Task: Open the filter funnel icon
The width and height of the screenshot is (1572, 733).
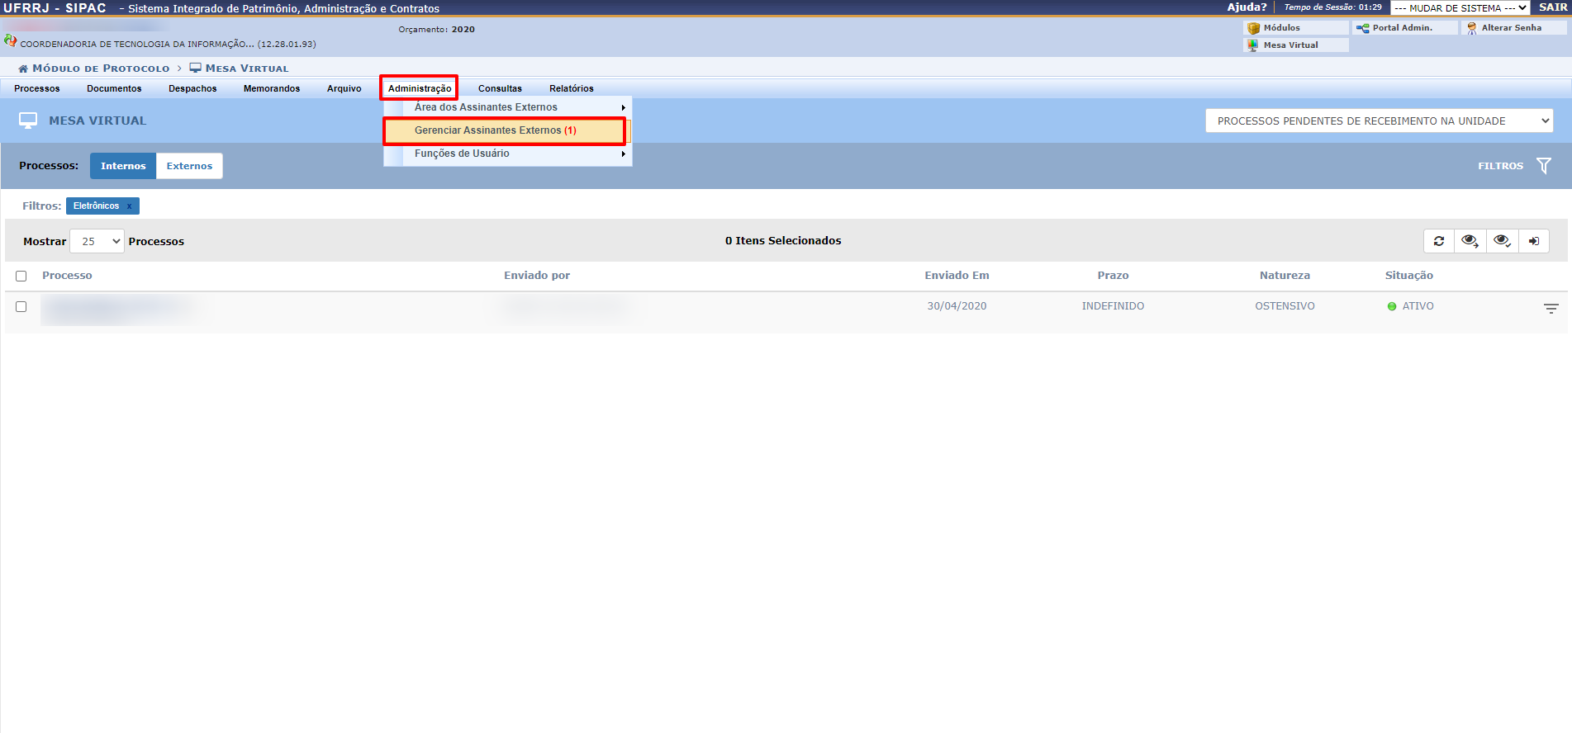Action: [x=1543, y=166]
